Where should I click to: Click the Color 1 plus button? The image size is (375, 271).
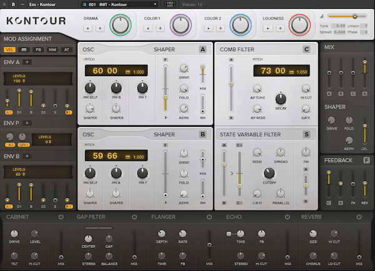[160, 29]
